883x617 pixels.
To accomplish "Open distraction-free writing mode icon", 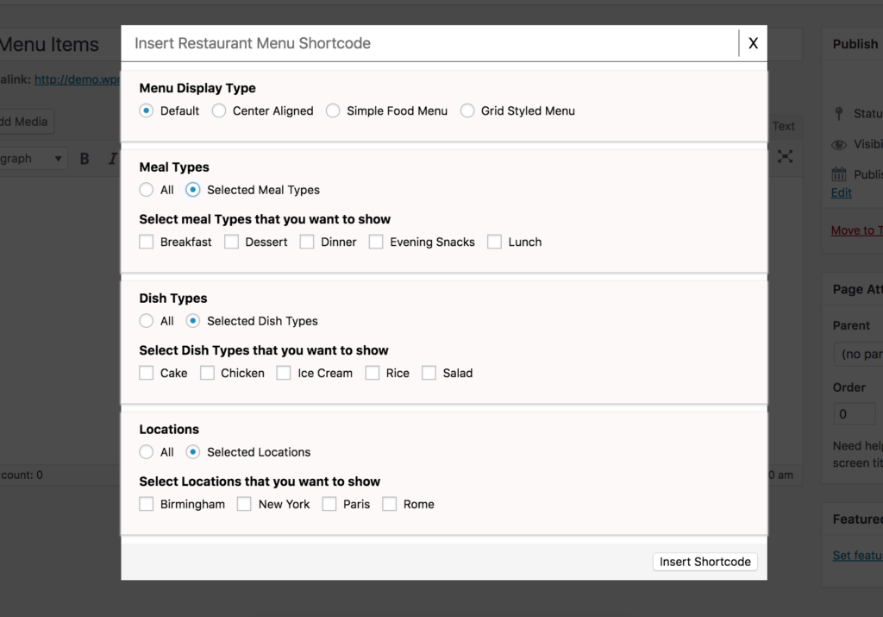I will point(786,157).
